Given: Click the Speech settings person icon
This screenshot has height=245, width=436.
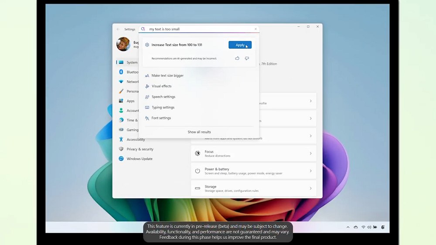Looking at the screenshot, I should [x=147, y=97].
